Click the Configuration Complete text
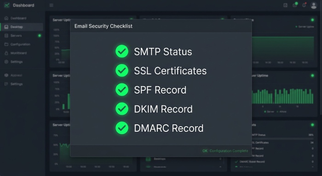 (x=229, y=151)
